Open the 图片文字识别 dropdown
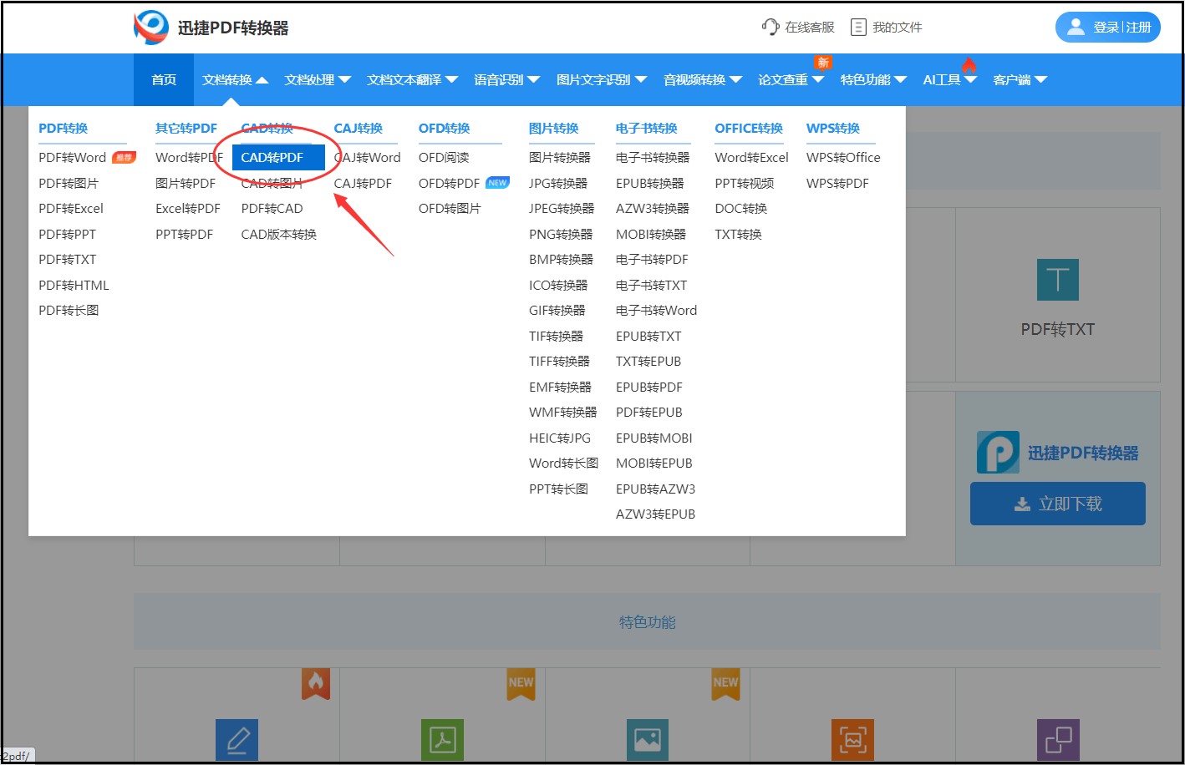This screenshot has height=765, width=1185. (x=602, y=79)
